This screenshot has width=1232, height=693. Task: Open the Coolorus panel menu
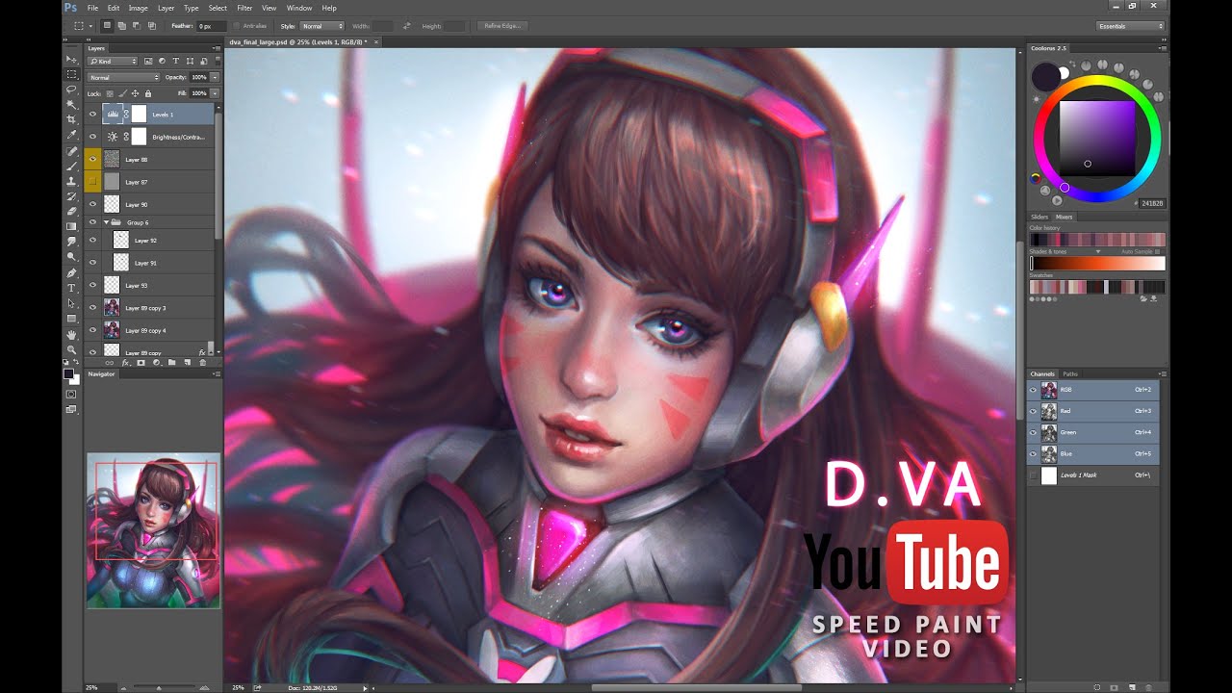tap(1165, 47)
